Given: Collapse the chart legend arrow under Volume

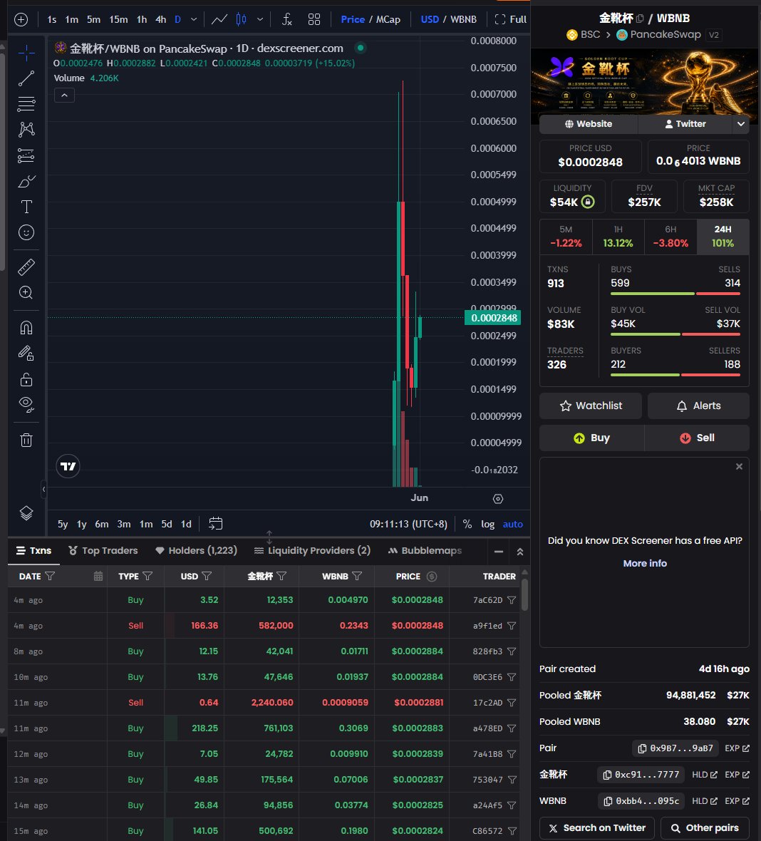Looking at the screenshot, I should (64, 96).
